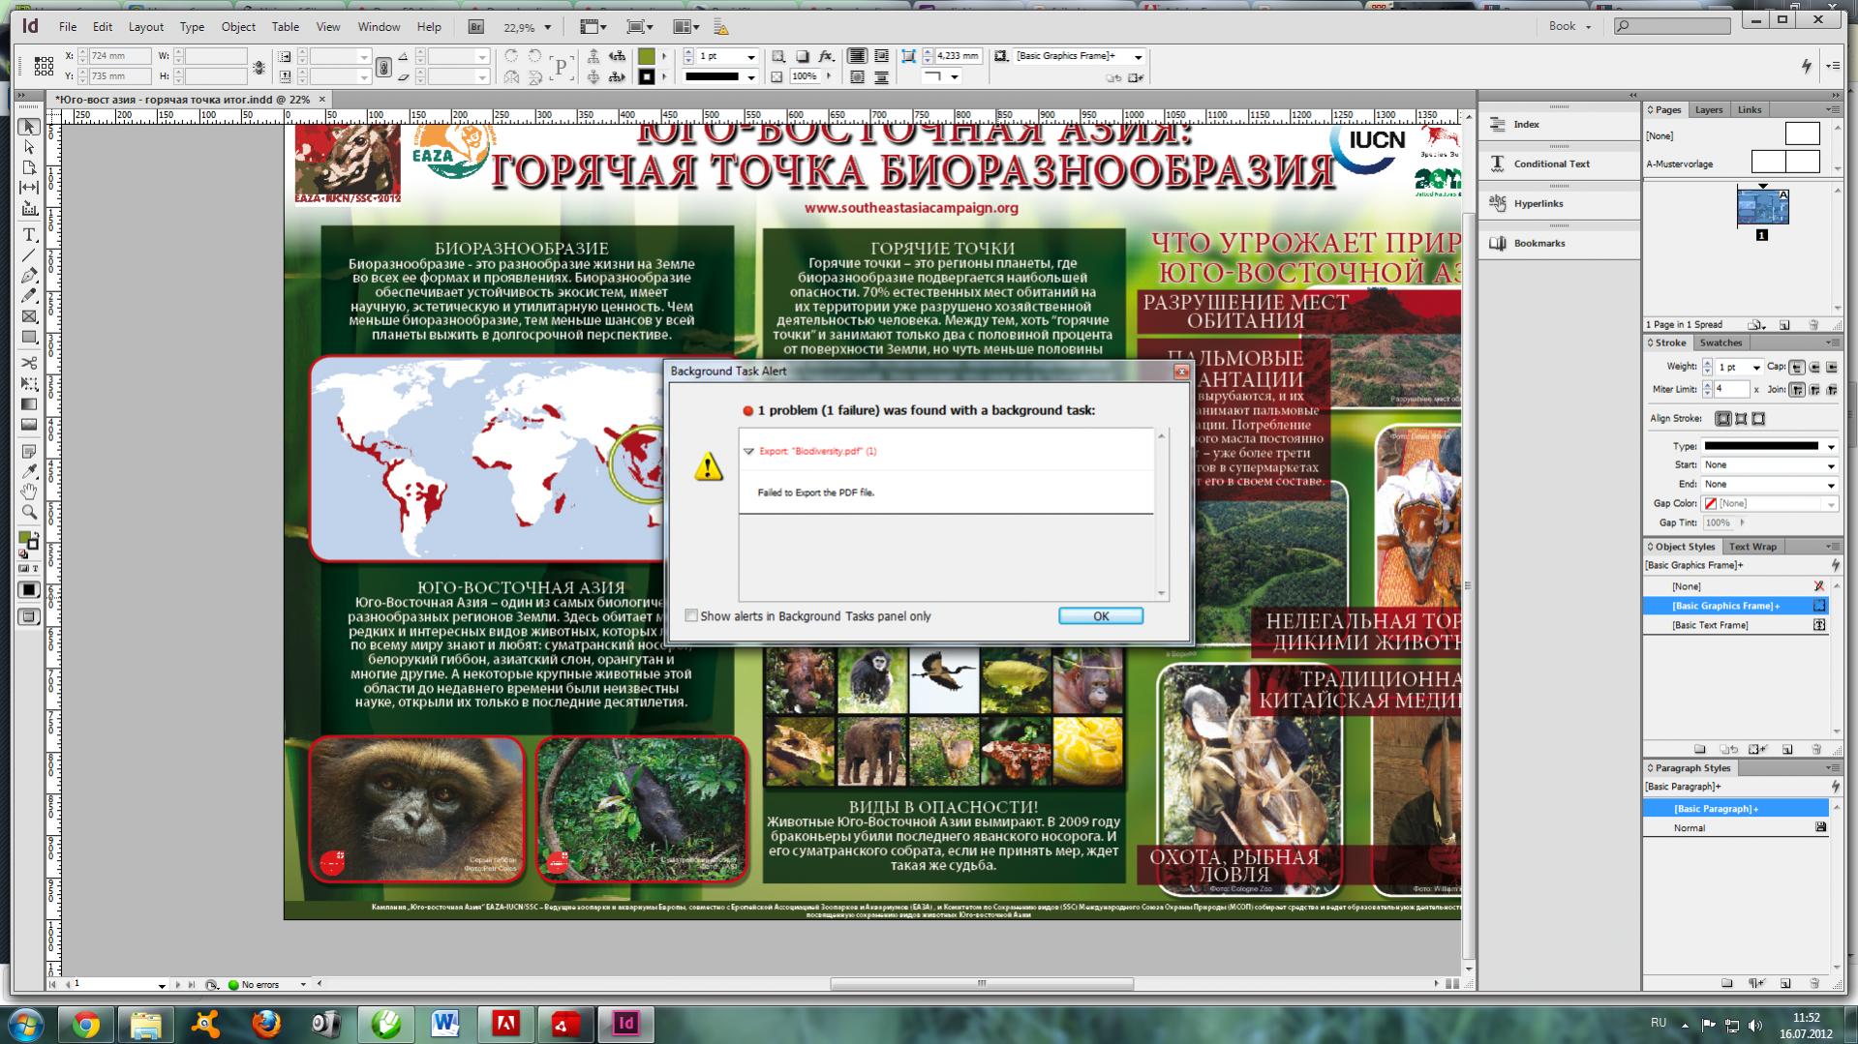Open the Table menu
The image size is (1858, 1044).
click(286, 27)
